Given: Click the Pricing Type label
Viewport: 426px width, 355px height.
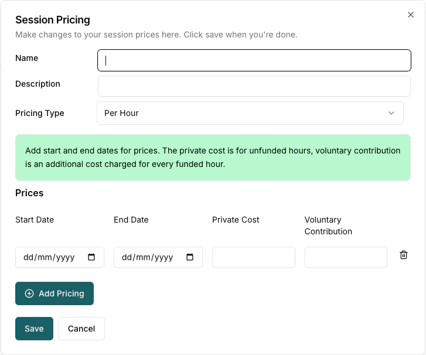Looking at the screenshot, I should tap(40, 113).
